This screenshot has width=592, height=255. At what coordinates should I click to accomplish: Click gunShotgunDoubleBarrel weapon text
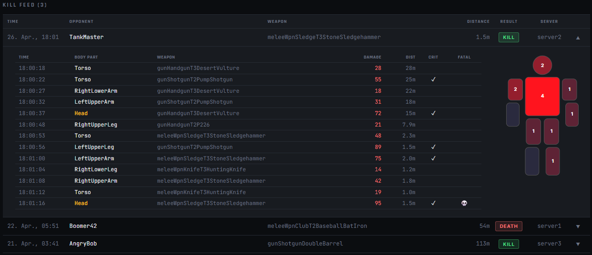tap(305, 244)
